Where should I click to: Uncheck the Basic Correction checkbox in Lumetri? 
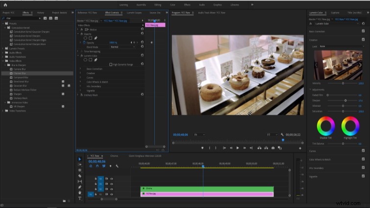[363, 31]
